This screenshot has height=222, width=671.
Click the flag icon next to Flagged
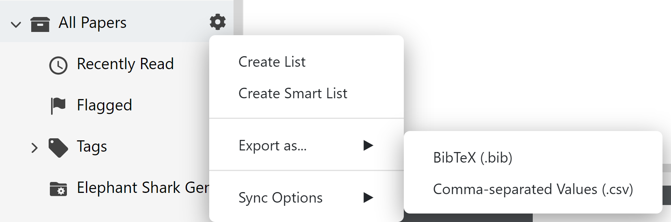tap(58, 106)
